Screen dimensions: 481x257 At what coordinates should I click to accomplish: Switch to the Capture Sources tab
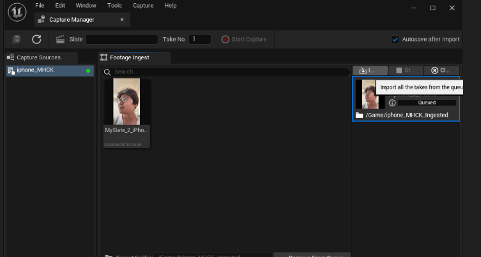(42, 57)
